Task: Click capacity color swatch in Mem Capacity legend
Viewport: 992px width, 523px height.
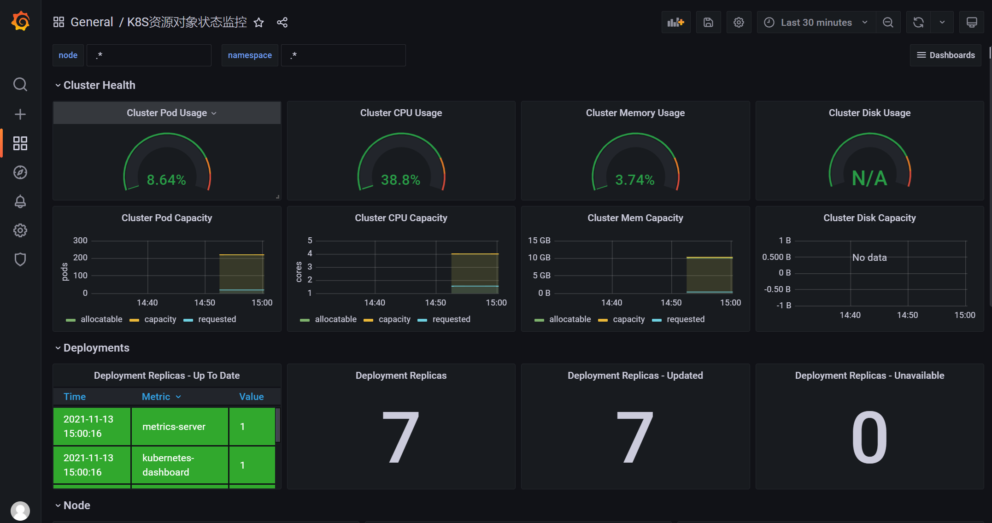Action: point(603,320)
